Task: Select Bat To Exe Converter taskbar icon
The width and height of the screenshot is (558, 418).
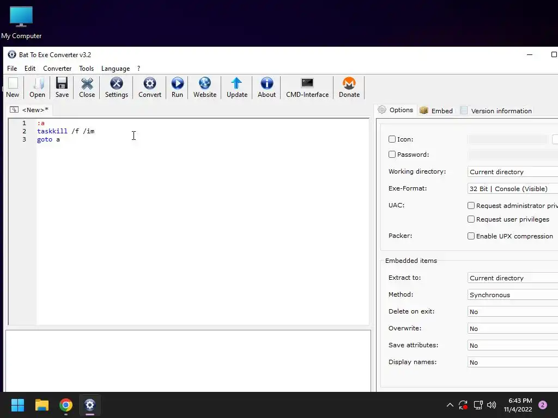Action: 90,405
